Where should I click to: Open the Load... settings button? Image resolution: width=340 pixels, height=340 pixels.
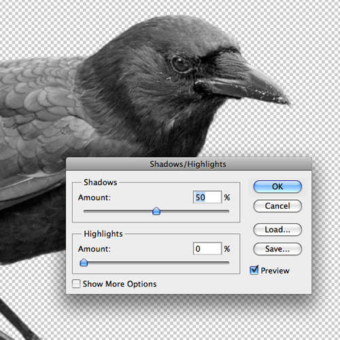coord(277,230)
